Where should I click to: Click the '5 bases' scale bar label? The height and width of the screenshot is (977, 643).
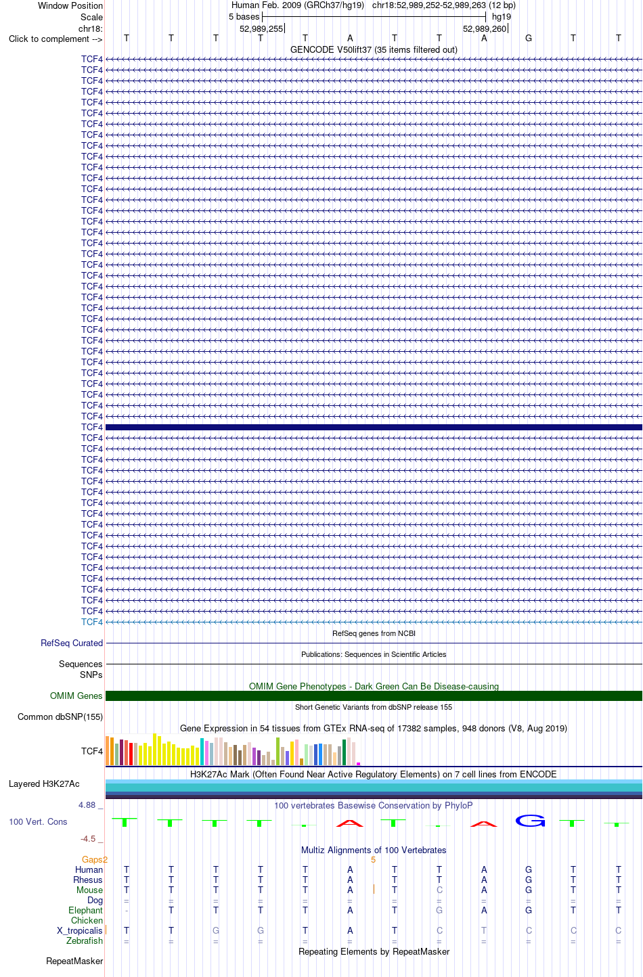click(x=244, y=16)
